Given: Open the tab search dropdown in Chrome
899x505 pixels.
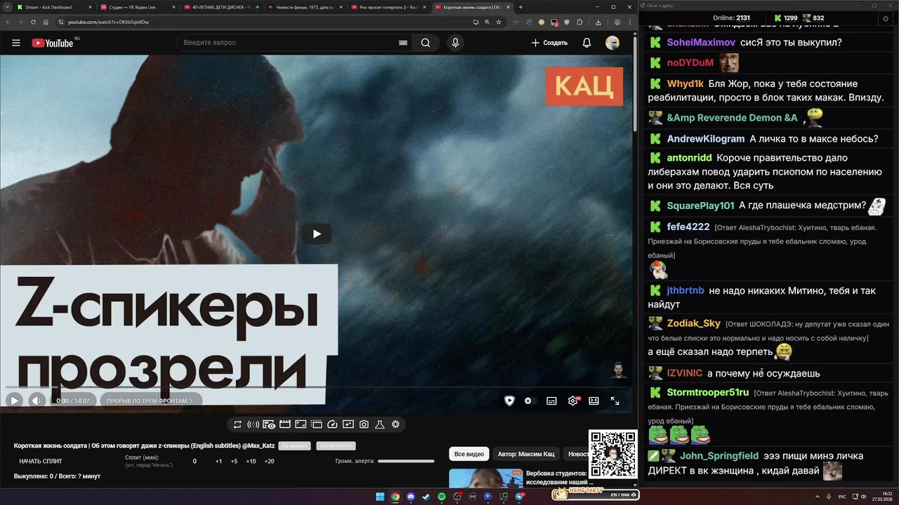Looking at the screenshot, I should [x=7, y=7].
